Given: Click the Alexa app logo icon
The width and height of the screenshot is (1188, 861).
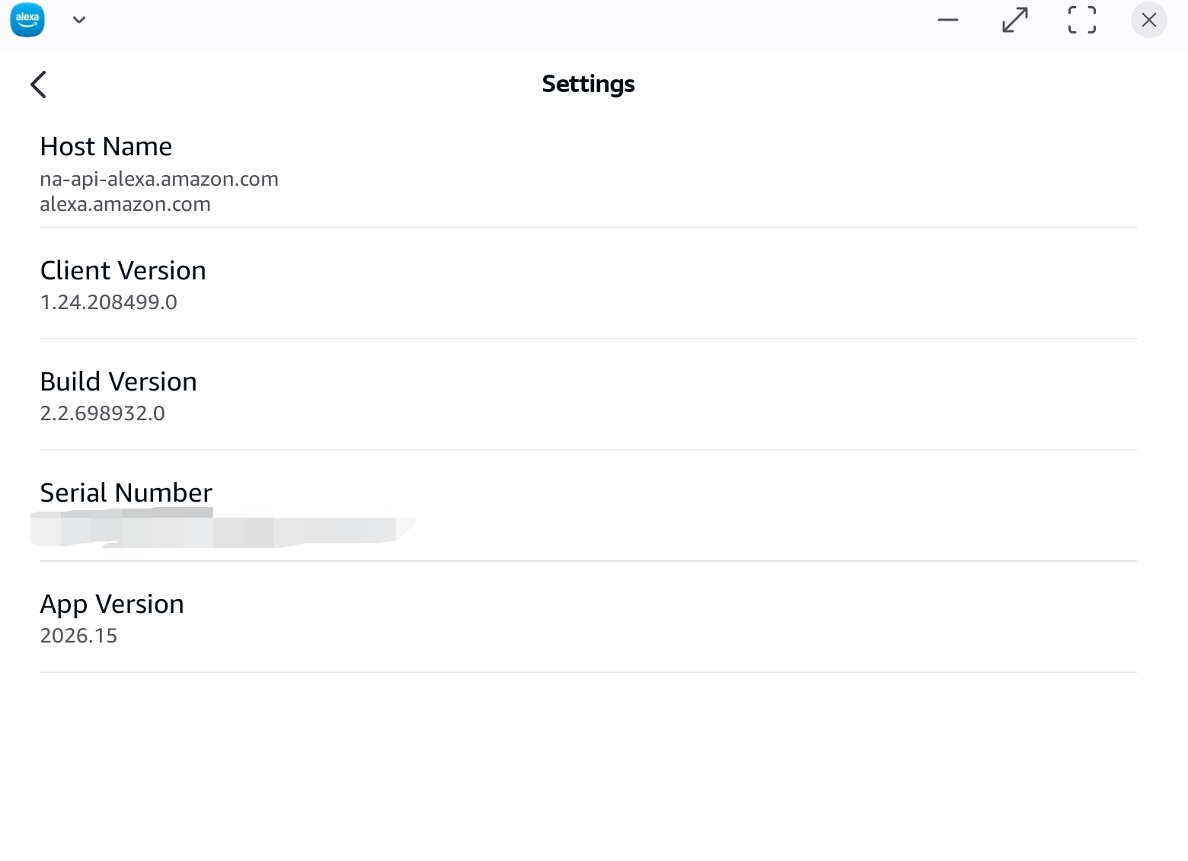Looking at the screenshot, I should click(27, 19).
